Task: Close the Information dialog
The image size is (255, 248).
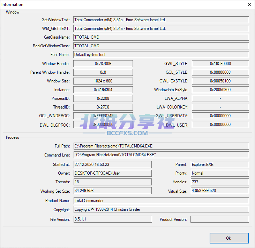Action: coord(249,5)
